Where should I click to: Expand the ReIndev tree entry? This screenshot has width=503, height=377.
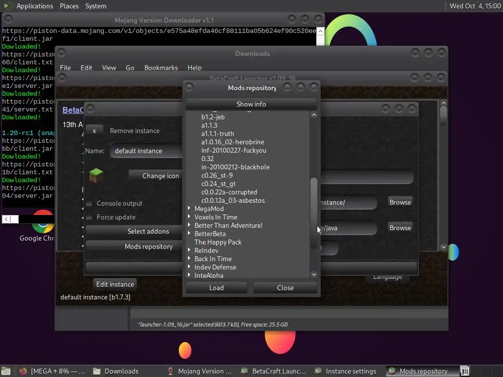[x=189, y=250]
